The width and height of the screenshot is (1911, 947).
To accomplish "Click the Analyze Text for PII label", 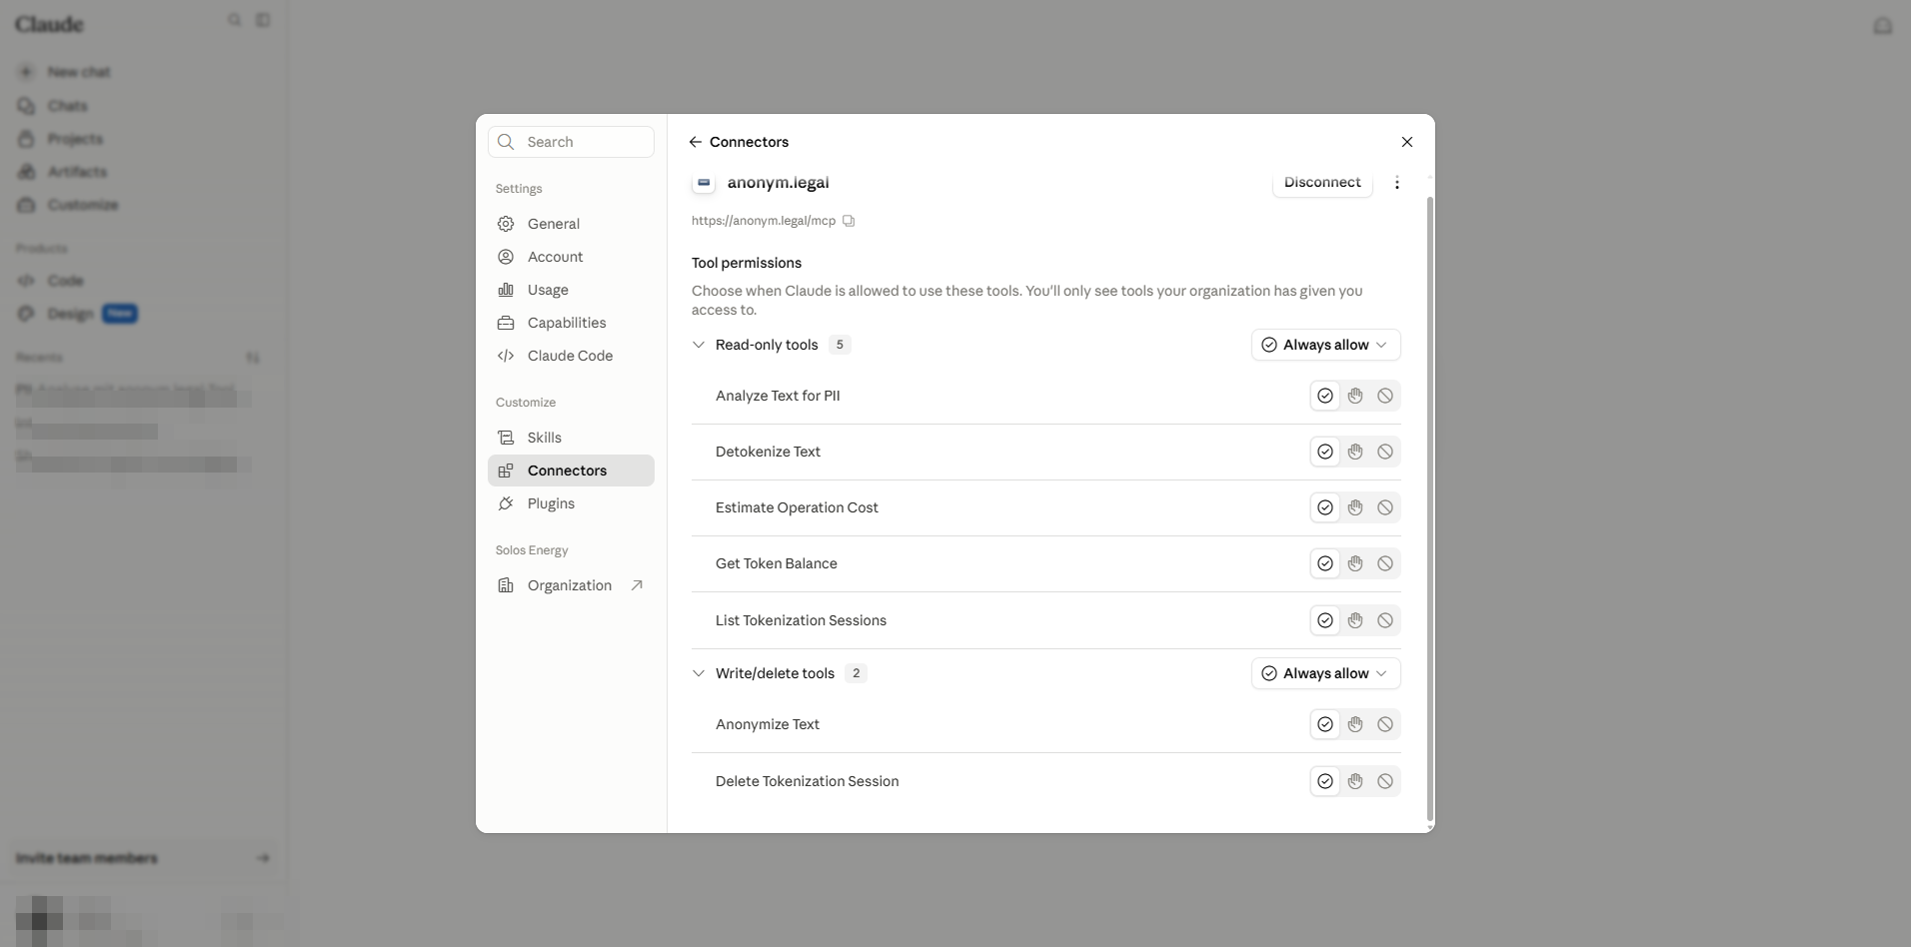I will [778, 396].
